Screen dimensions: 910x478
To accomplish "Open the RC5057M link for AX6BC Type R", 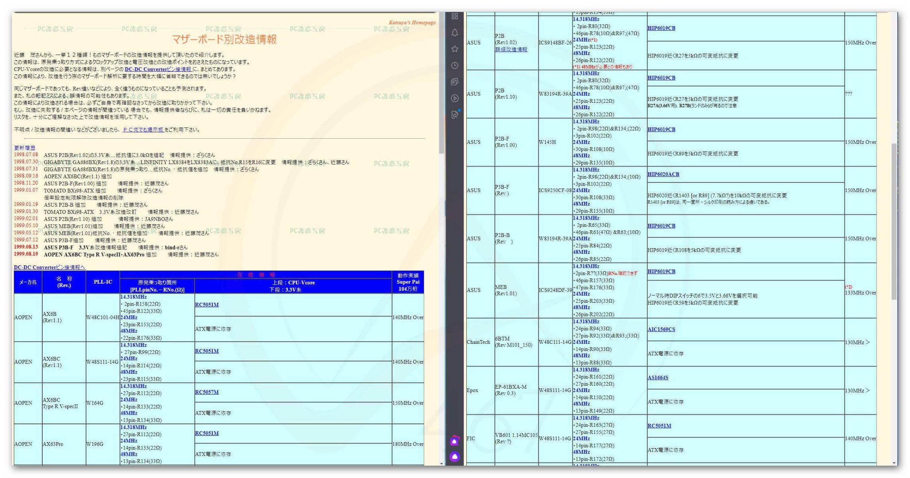I will pos(207,392).
